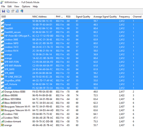Click average signal quality 48.5

pyautogui.click(x=95, y=25)
